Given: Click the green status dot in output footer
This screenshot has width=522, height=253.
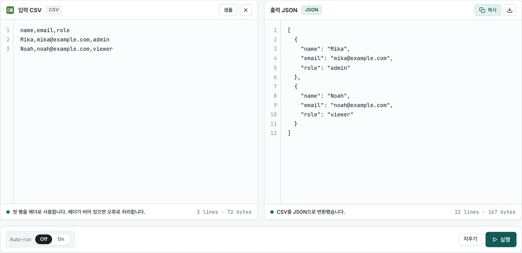Looking at the screenshot, I should [x=272, y=212].
